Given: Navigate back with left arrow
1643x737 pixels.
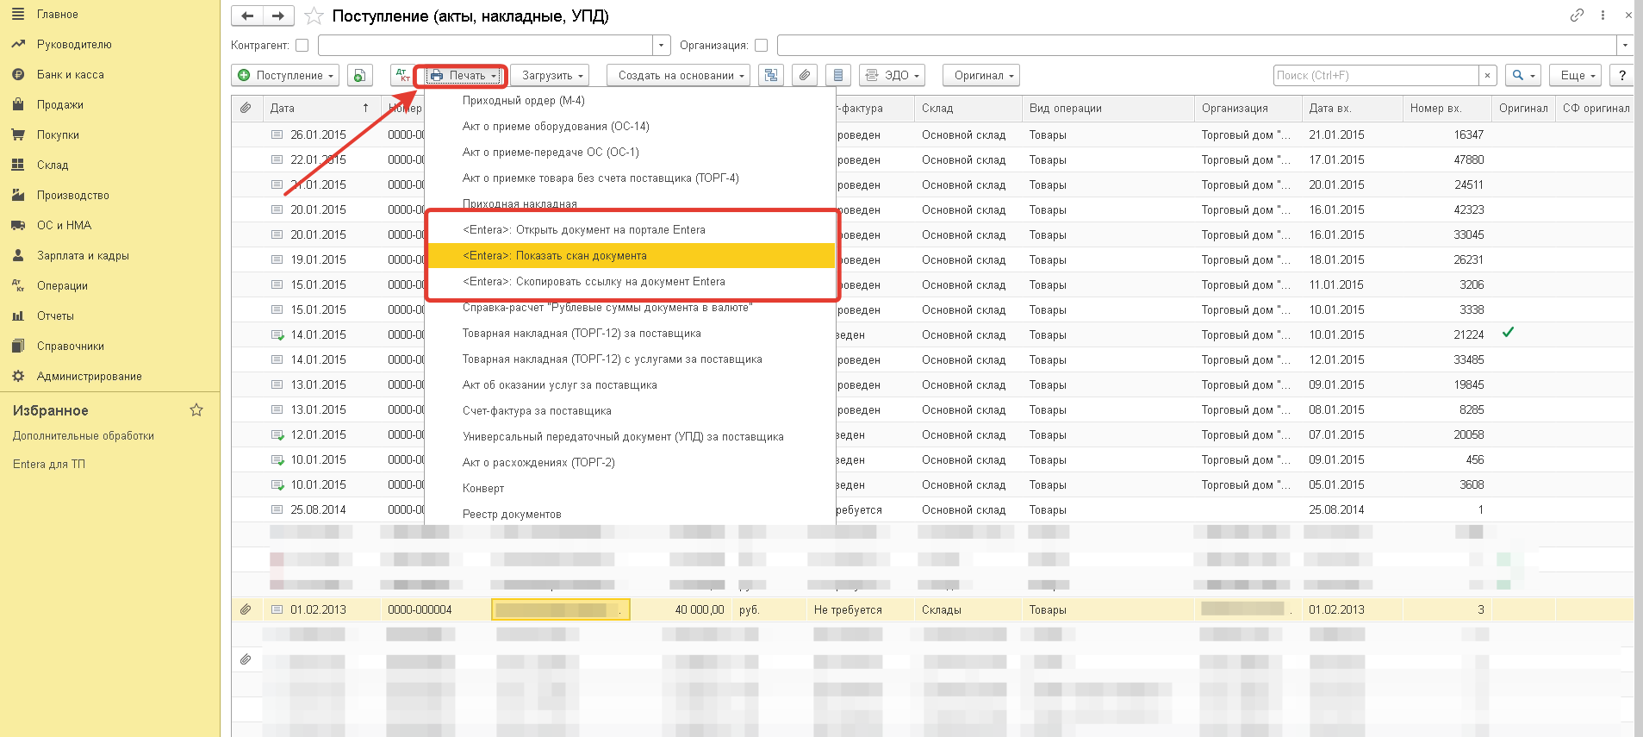Looking at the screenshot, I should tap(247, 16).
